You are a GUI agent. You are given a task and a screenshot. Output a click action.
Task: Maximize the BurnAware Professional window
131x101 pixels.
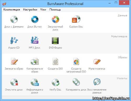coord(116,3)
